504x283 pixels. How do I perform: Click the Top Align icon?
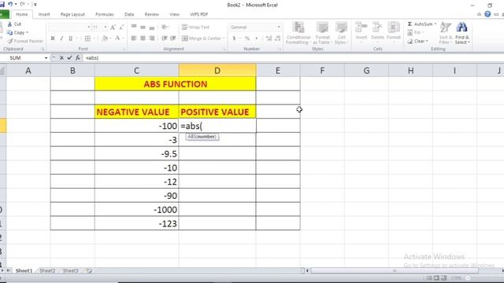(x=134, y=27)
